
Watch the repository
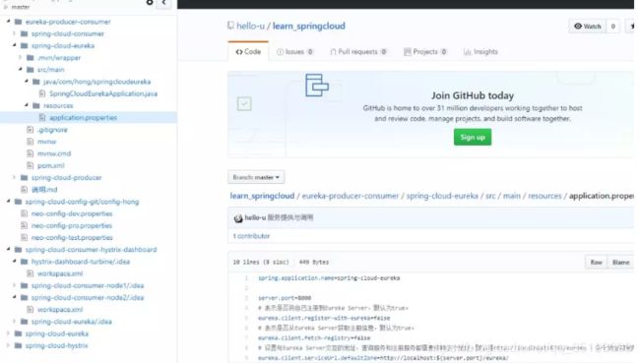pyautogui.click(x=588, y=27)
